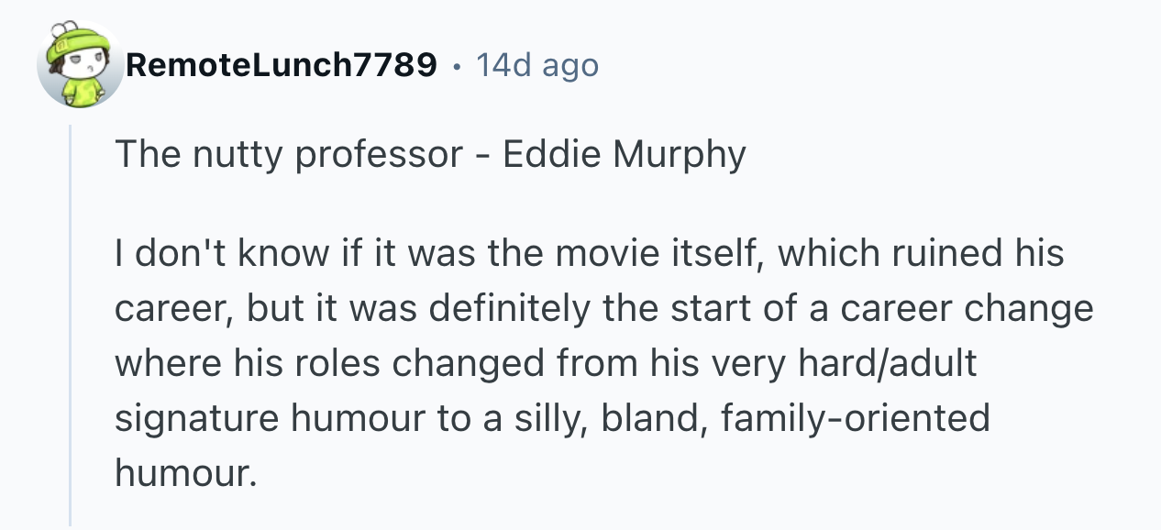Click the word "signature" in the comment body
1161x530 pixels.
click(197, 418)
